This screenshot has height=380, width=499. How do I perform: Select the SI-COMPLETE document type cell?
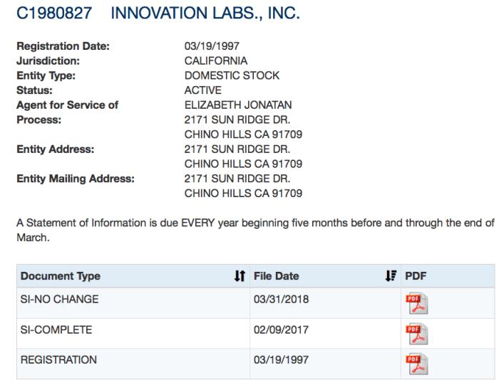pos(56,330)
